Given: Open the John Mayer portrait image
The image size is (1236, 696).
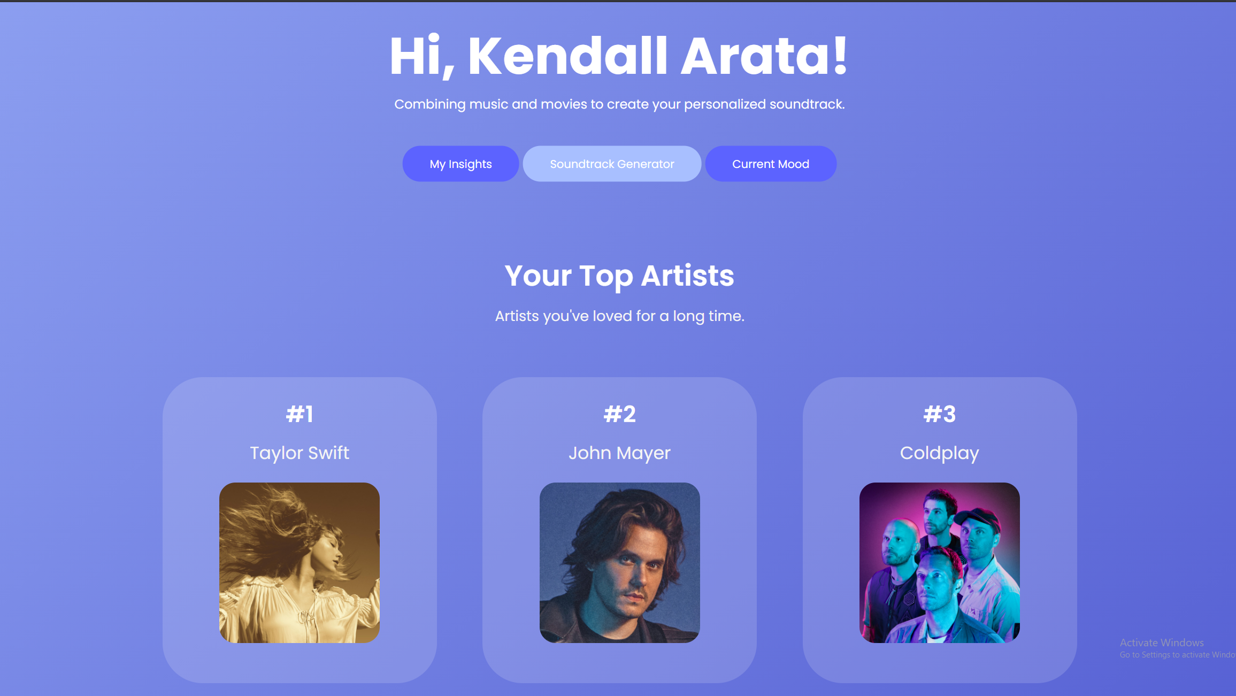Looking at the screenshot, I should point(619,562).
